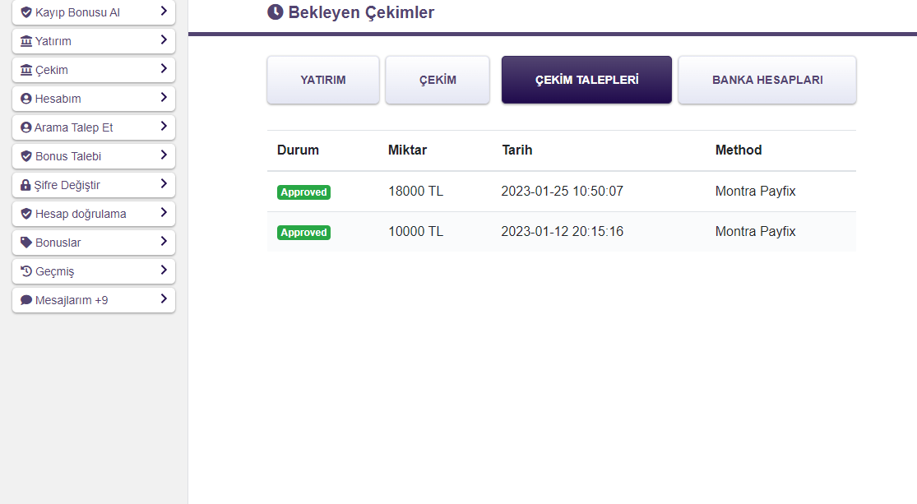Select the ÇEKİM TALEPLERİ tab
This screenshot has width=917, height=504.
586,80
